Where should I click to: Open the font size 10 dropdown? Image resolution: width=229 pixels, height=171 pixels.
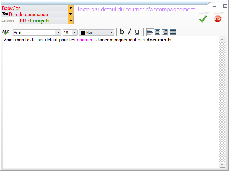click(x=74, y=32)
